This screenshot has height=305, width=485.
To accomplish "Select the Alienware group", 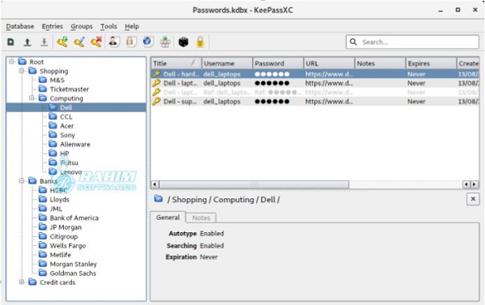I will point(75,144).
